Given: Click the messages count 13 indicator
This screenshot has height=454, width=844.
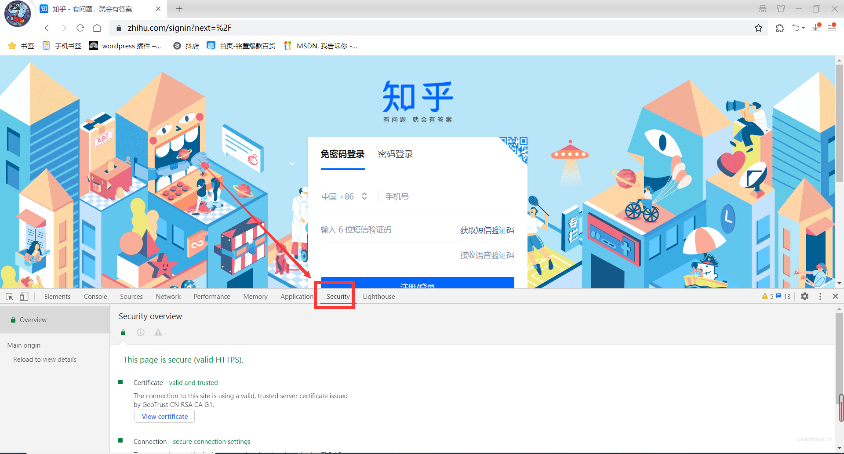Looking at the screenshot, I should click(783, 297).
